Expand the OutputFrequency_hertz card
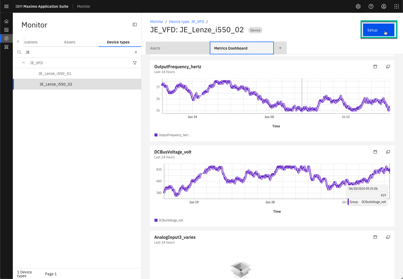Image resolution: width=403 pixels, height=279 pixels. [x=388, y=67]
